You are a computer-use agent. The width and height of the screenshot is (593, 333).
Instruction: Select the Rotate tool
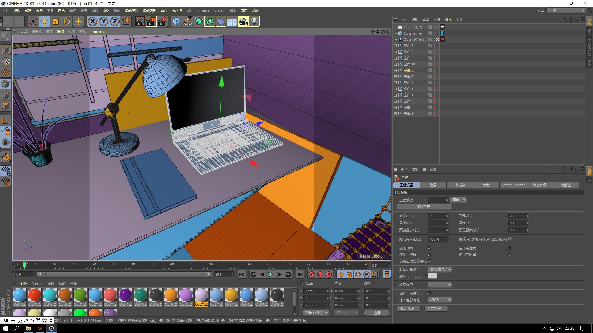pyautogui.click(x=66, y=21)
